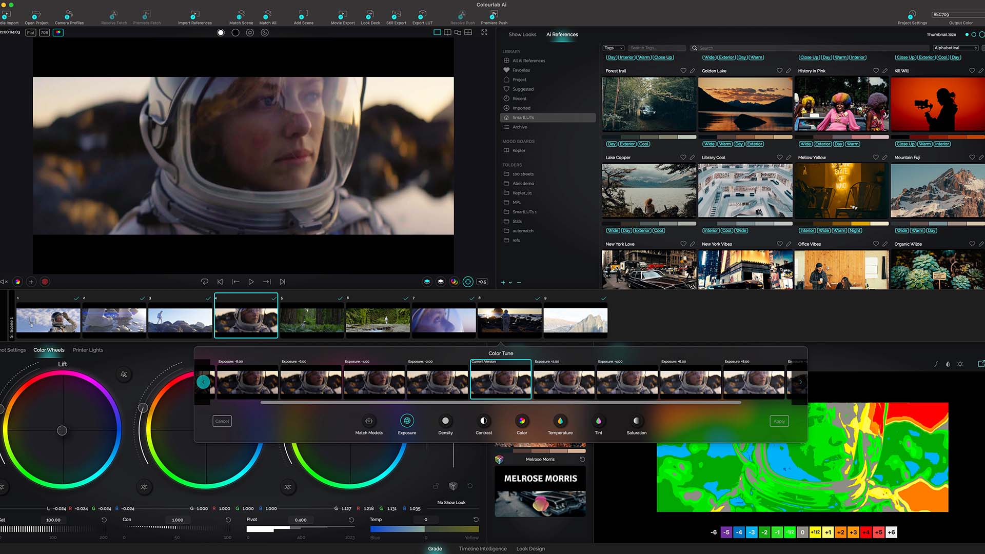Select the Mountain Fuji reference thumbnail
Viewport: 985px width, 554px height.
[x=937, y=191]
